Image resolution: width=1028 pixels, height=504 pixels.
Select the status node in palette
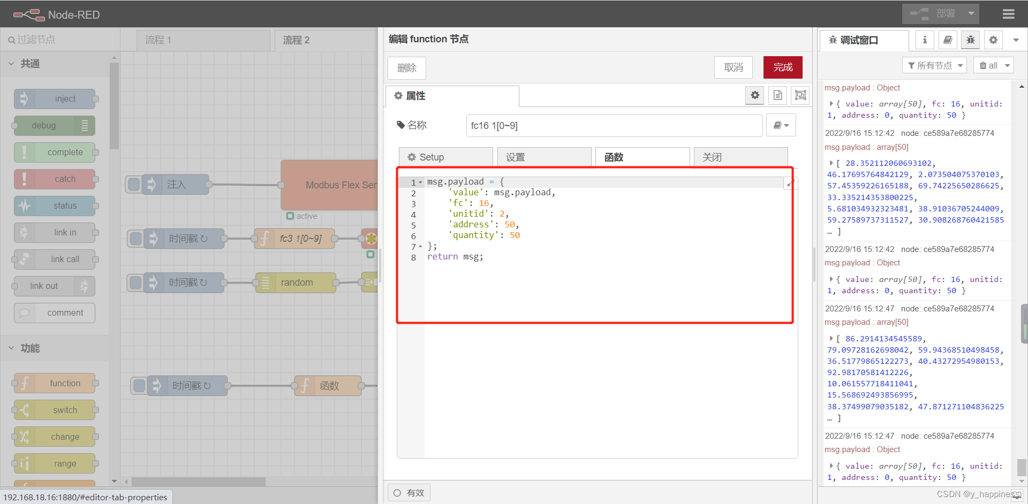coord(55,205)
